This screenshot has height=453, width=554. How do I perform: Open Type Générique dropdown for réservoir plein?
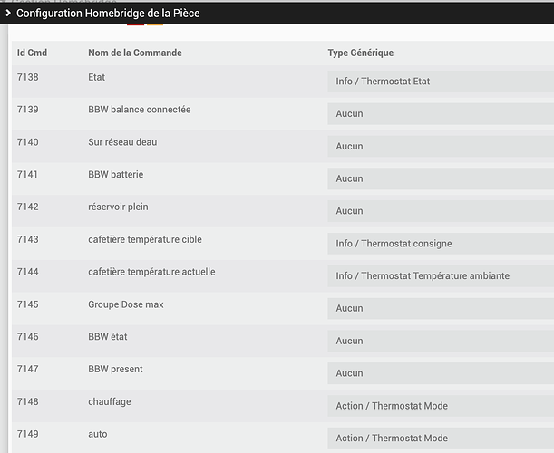[440, 211]
